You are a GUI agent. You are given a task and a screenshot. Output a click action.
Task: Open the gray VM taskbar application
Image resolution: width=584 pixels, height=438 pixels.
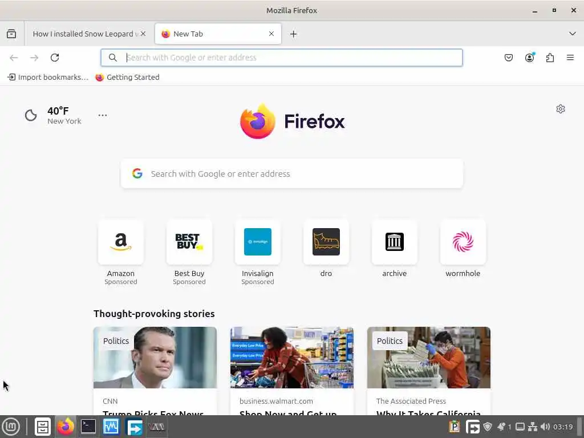(x=156, y=427)
